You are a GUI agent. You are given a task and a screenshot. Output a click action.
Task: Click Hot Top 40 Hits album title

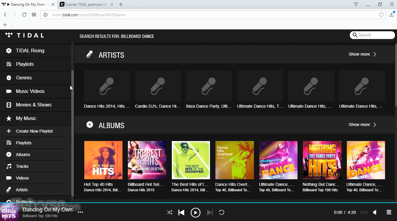[98, 184]
